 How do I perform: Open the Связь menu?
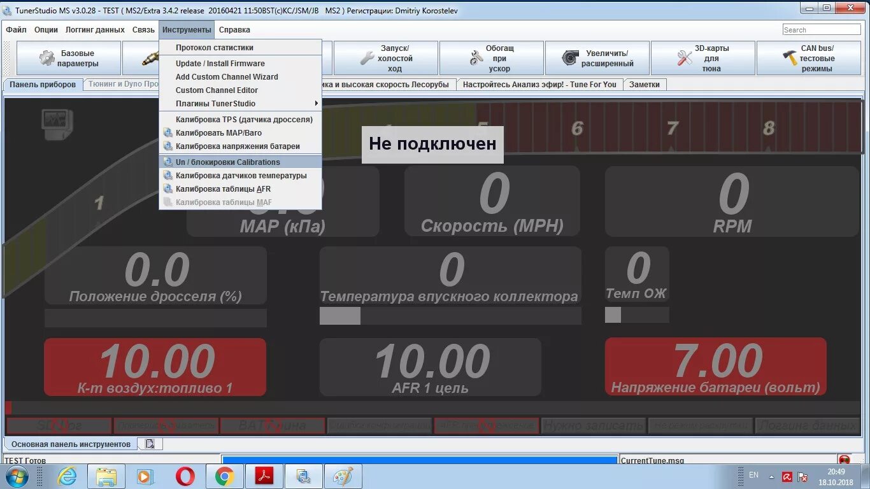coord(143,29)
